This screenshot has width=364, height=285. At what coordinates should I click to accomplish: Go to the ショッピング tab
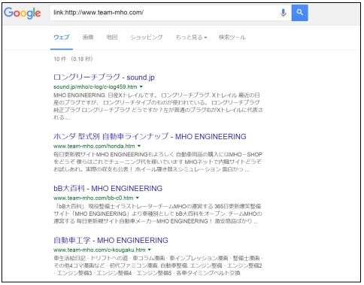(x=147, y=38)
